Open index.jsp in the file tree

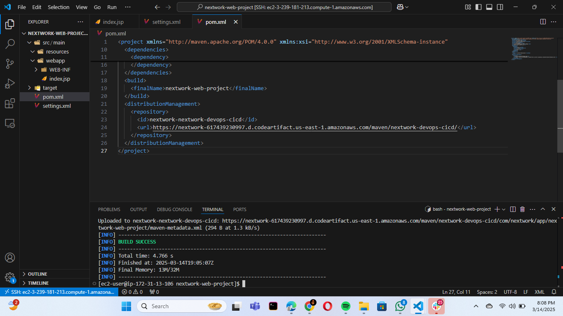point(54,79)
